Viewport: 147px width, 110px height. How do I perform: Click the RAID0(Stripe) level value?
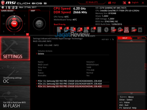[x=93, y=65]
